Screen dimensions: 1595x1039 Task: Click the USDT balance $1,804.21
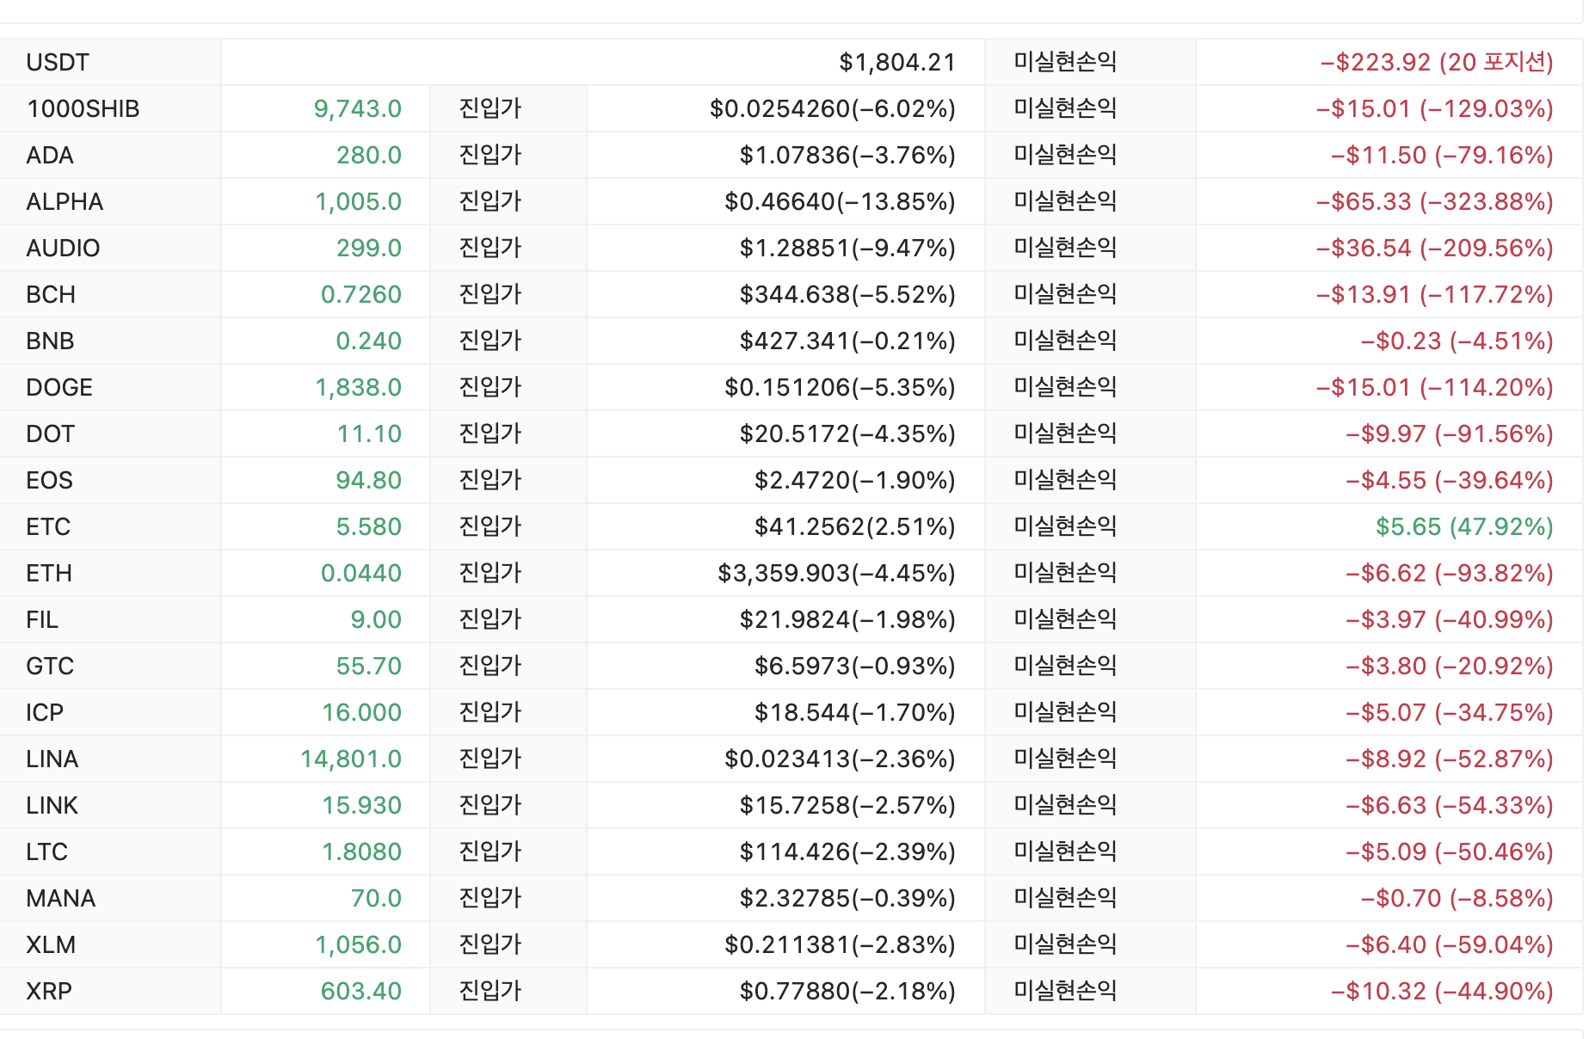click(897, 63)
